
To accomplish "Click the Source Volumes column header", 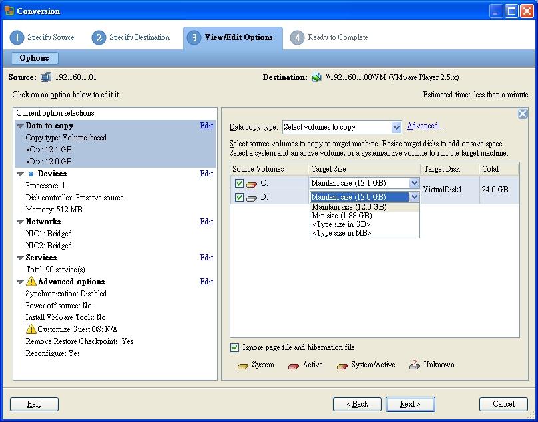I will click(x=269, y=169).
